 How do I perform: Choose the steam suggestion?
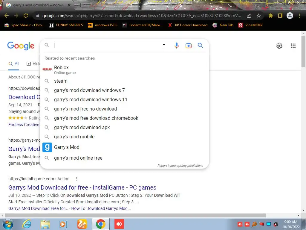pos(125,81)
